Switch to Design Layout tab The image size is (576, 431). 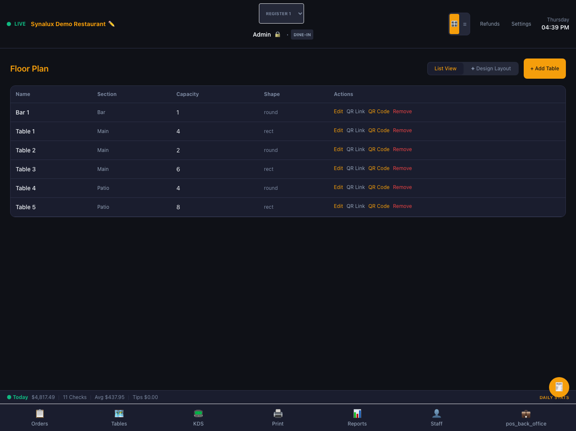point(491,69)
